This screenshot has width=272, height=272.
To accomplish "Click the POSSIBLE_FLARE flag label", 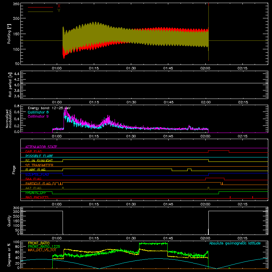I will [x=39, y=156].
